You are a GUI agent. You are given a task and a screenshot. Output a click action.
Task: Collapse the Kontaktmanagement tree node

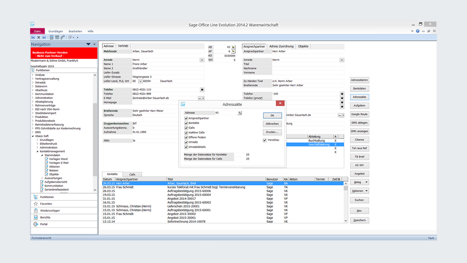click(x=38, y=151)
